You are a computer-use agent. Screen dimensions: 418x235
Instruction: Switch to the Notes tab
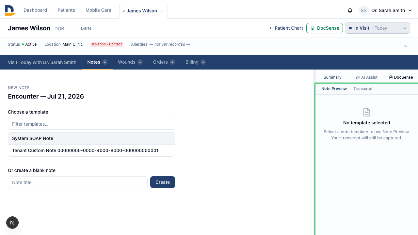(x=94, y=62)
